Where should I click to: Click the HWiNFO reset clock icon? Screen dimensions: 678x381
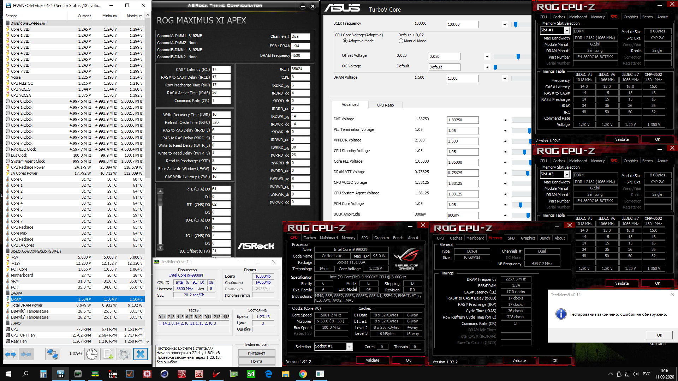(x=92, y=354)
